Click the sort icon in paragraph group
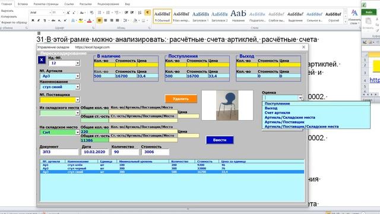This screenshot has height=214, width=380. point(140,12)
